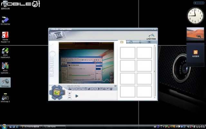Click the horizontal lines icon in toolbar
The width and height of the screenshot is (206, 129).
pyautogui.click(x=101, y=89)
